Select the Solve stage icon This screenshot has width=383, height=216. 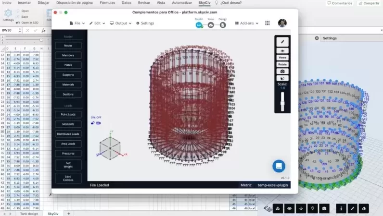(x=211, y=25)
